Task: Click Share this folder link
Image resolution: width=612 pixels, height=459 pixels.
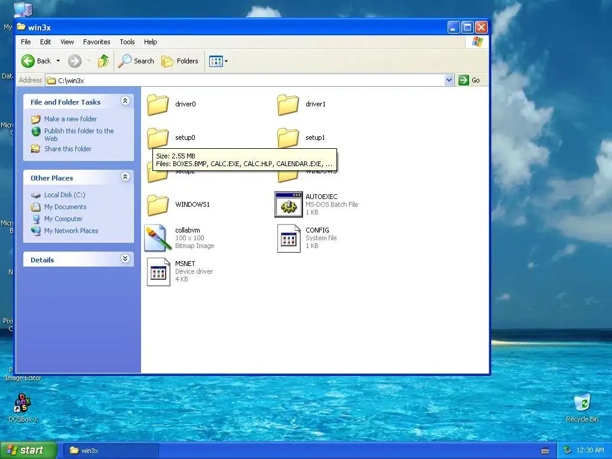Action: 68,149
